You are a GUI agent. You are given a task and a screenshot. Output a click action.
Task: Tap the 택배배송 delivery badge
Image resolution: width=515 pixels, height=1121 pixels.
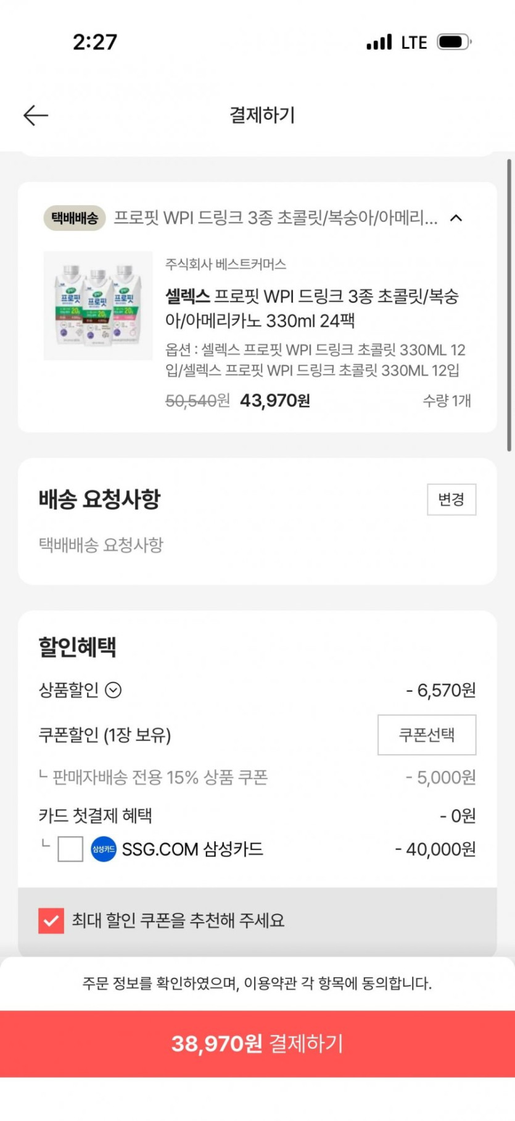click(x=75, y=218)
